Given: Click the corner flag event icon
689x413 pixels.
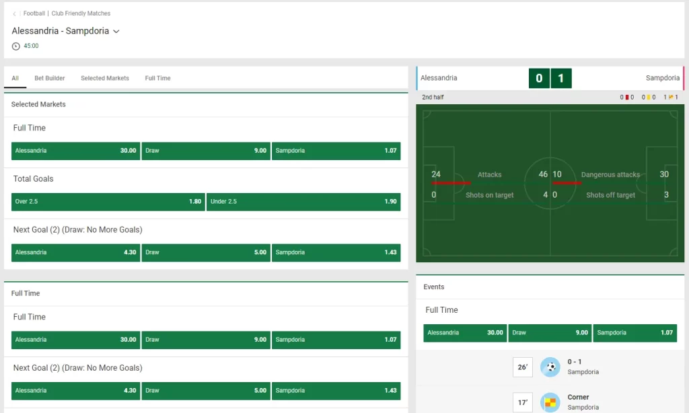Looking at the screenshot, I should (550, 402).
